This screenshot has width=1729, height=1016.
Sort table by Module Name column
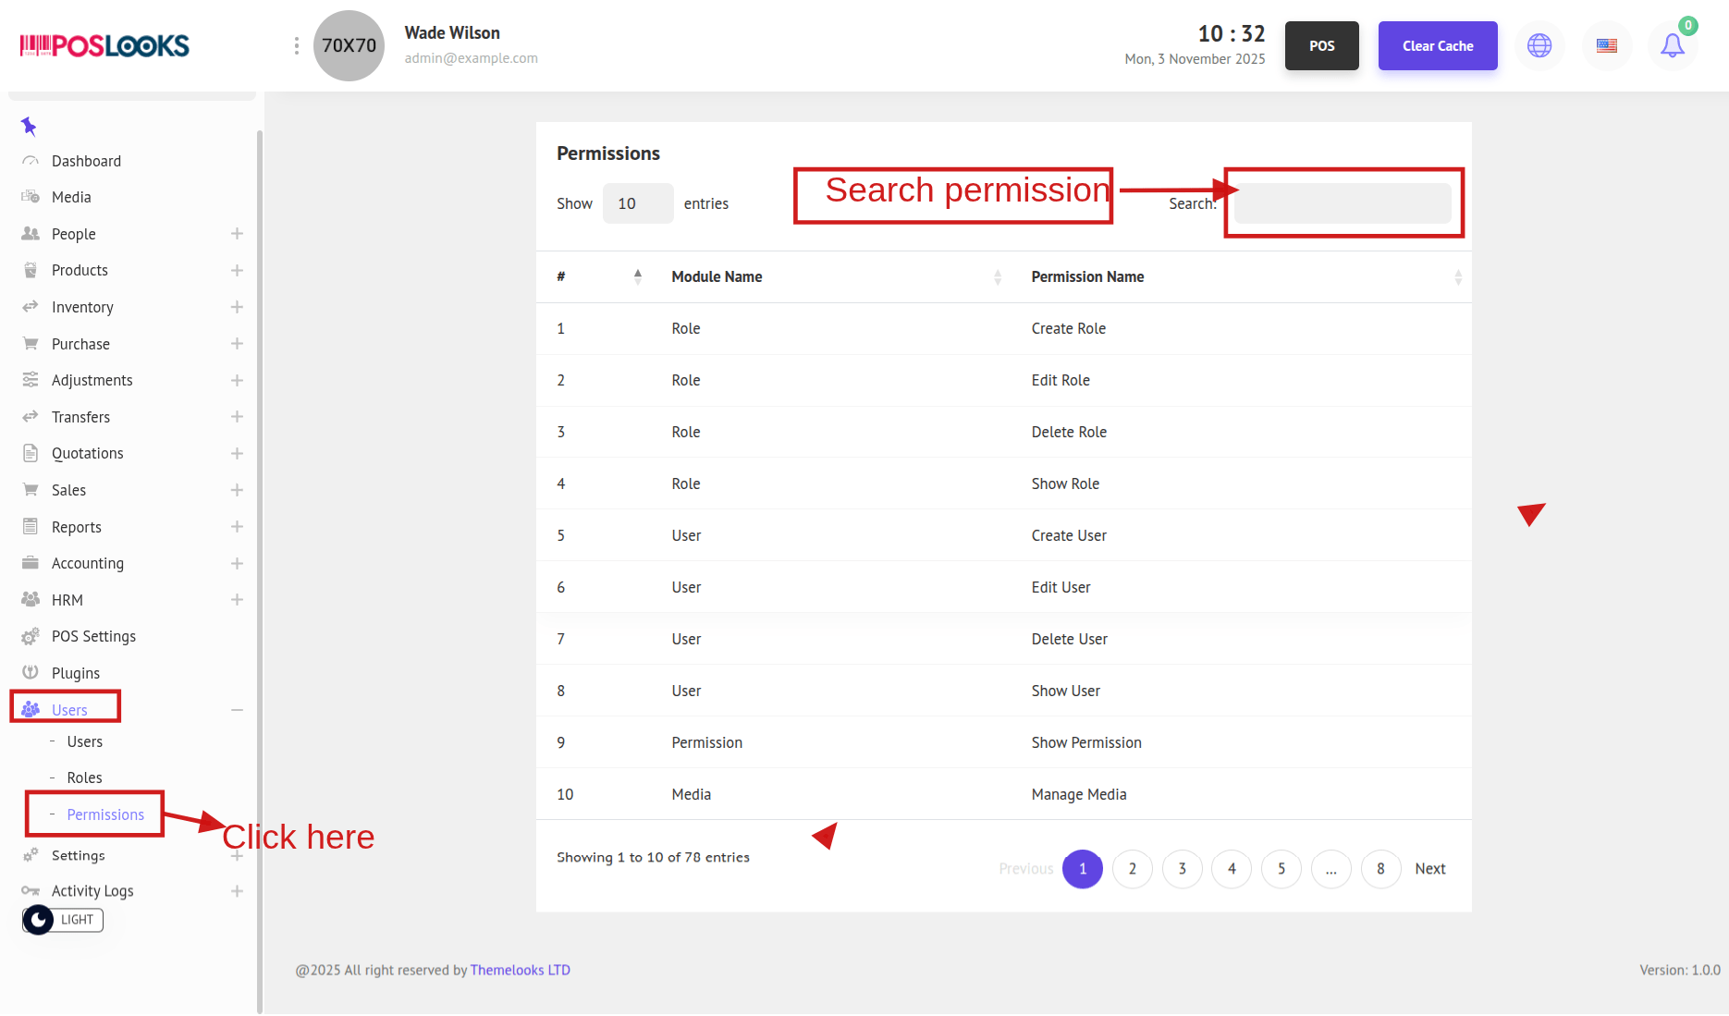(x=717, y=276)
